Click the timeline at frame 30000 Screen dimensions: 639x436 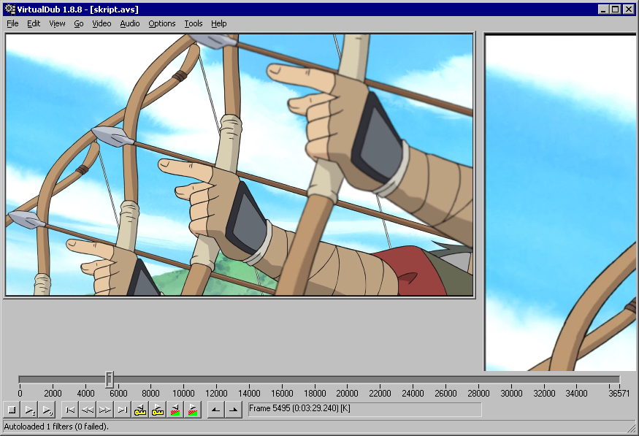point(511,393)
